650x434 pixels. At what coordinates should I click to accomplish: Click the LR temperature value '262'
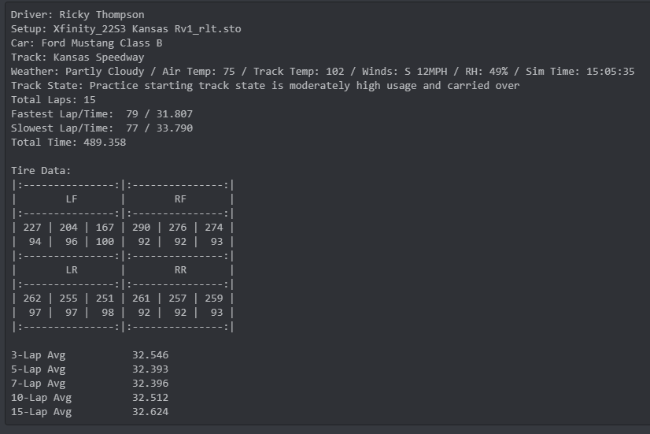click(x=32, y=299)
